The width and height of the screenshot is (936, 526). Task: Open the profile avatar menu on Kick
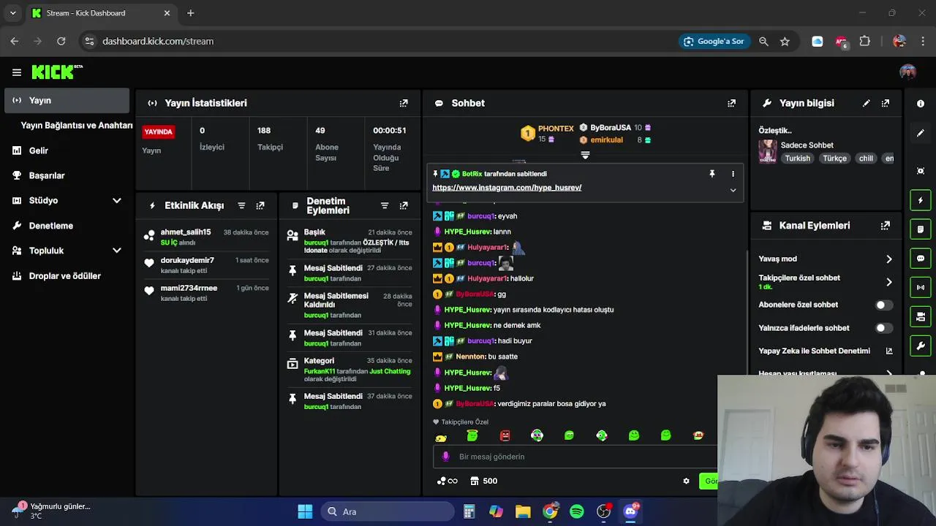click(907, 72)
